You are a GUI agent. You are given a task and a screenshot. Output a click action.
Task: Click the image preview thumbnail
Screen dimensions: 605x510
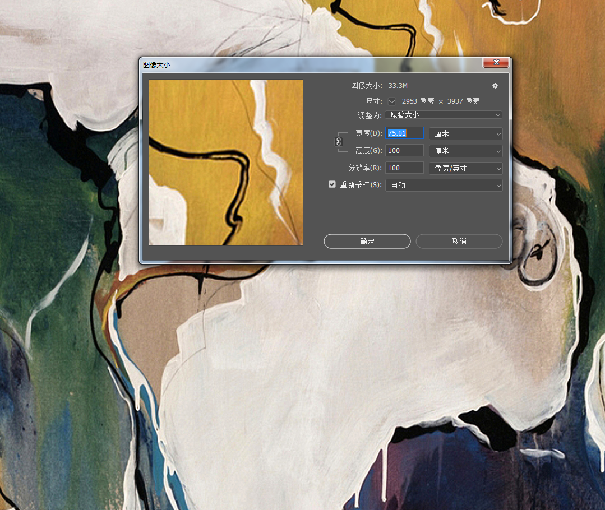coord(226,163)
